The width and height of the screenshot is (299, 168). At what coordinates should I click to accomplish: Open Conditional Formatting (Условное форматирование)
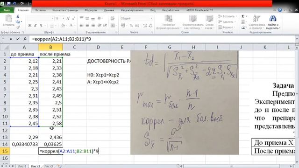pyautogui.click(x=168, y=22)
